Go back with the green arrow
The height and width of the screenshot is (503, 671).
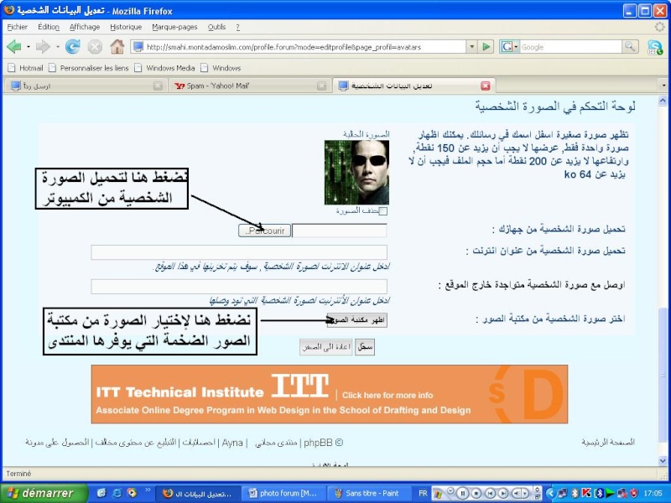(13, 47)
